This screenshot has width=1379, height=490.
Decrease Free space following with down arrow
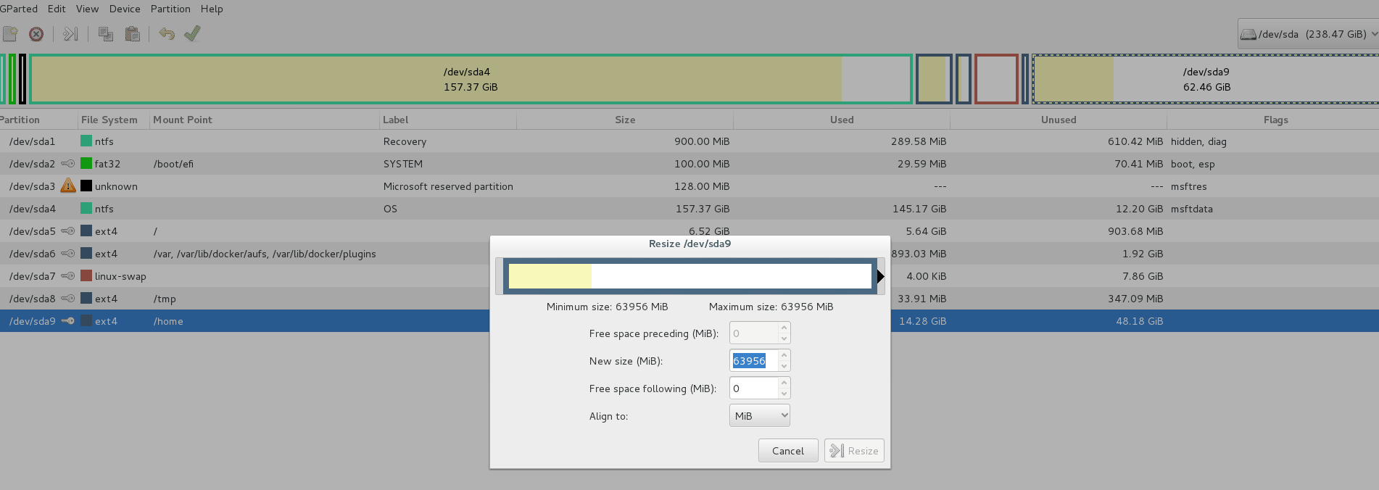pos(784,394)
